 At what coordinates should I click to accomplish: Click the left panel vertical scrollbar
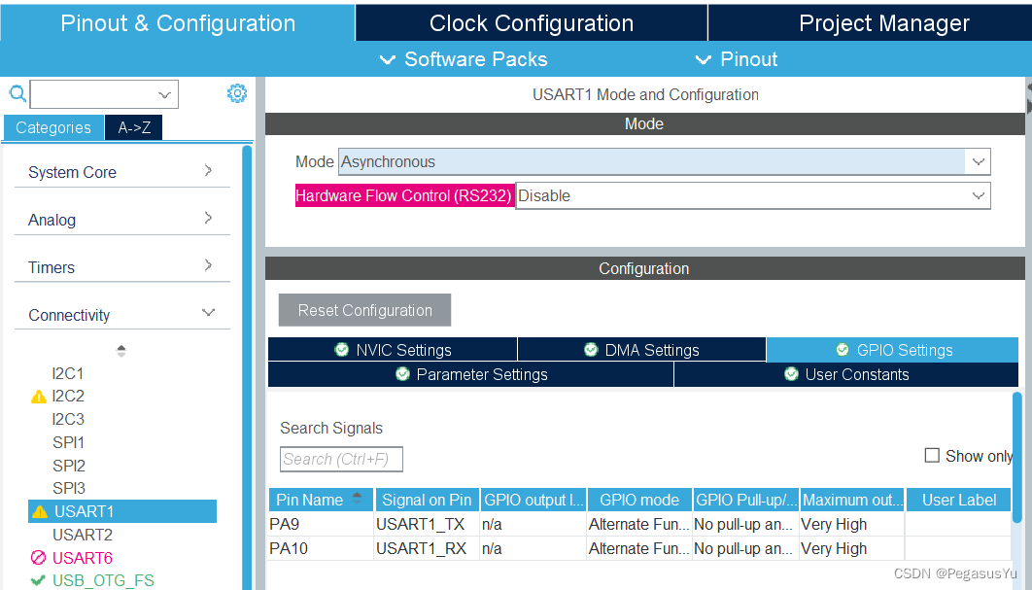(x=247, y=366)
